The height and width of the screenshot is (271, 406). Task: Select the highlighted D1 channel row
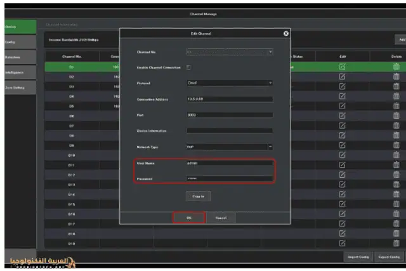coord(225,67)
